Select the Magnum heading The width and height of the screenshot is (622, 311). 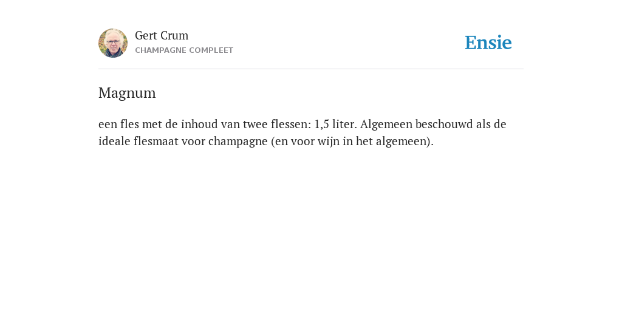click(x=127, y=93)
